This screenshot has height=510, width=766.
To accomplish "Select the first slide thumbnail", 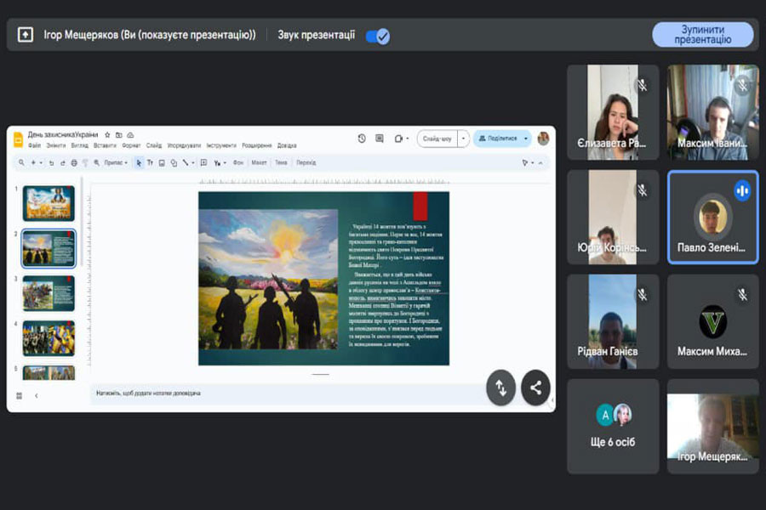I will (49, 203).
